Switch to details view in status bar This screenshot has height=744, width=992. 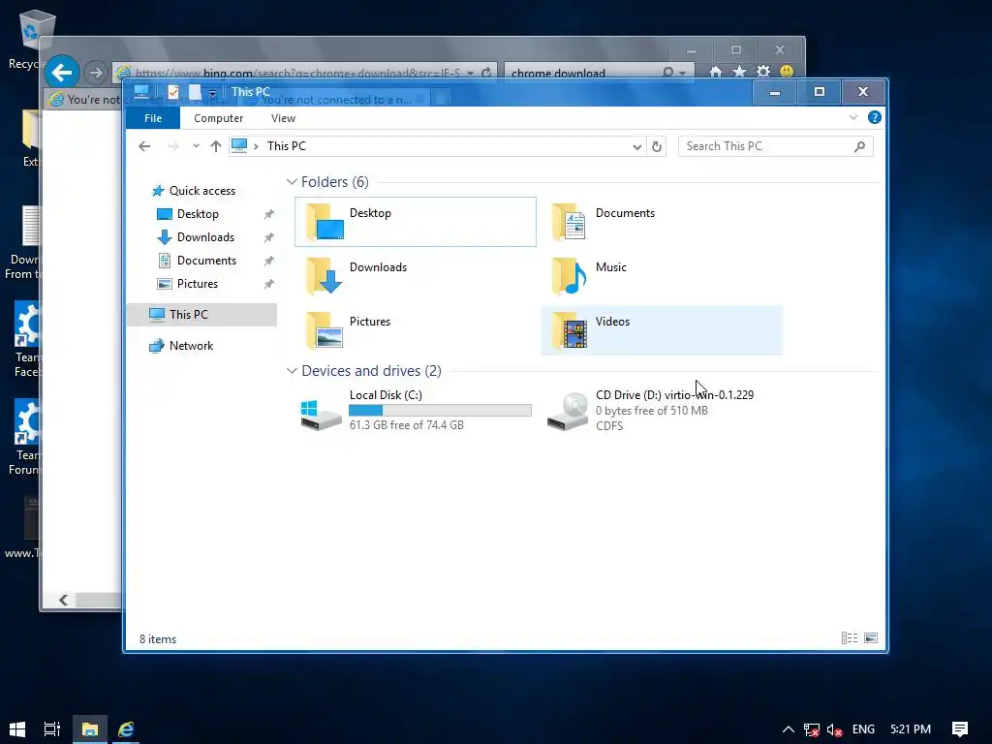click(x=849, y=637)
